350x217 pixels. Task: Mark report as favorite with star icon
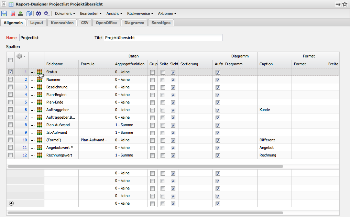pyautogui.click(x=345, y=4)
